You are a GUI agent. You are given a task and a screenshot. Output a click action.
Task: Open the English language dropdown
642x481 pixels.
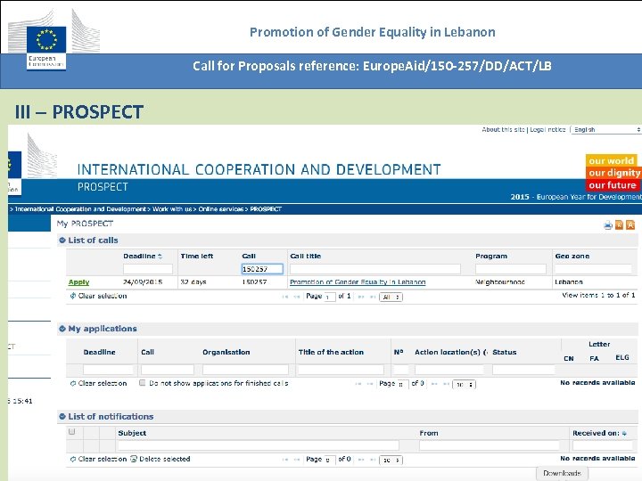coord(606,130)
